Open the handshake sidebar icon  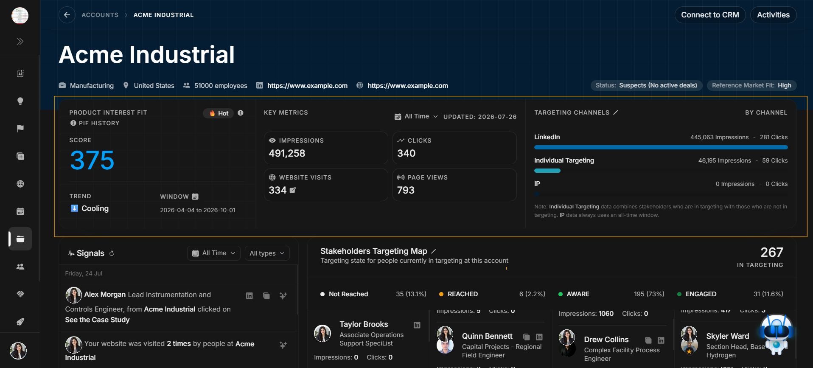coord(20,294)
